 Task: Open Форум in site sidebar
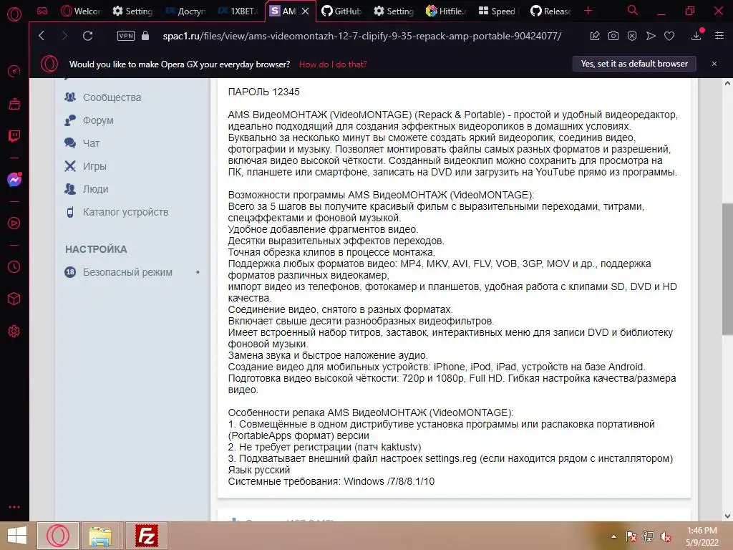click(x=97, y=120)
